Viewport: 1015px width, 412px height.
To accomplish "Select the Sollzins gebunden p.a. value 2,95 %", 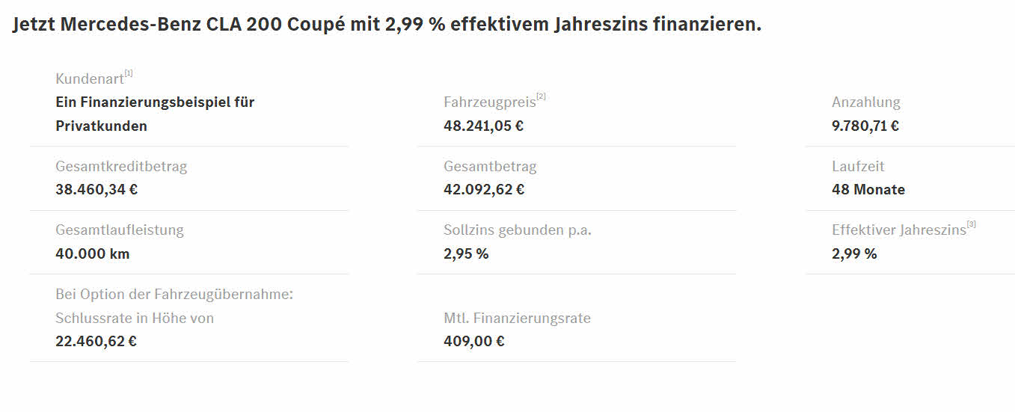I will (x=466, y=253).
